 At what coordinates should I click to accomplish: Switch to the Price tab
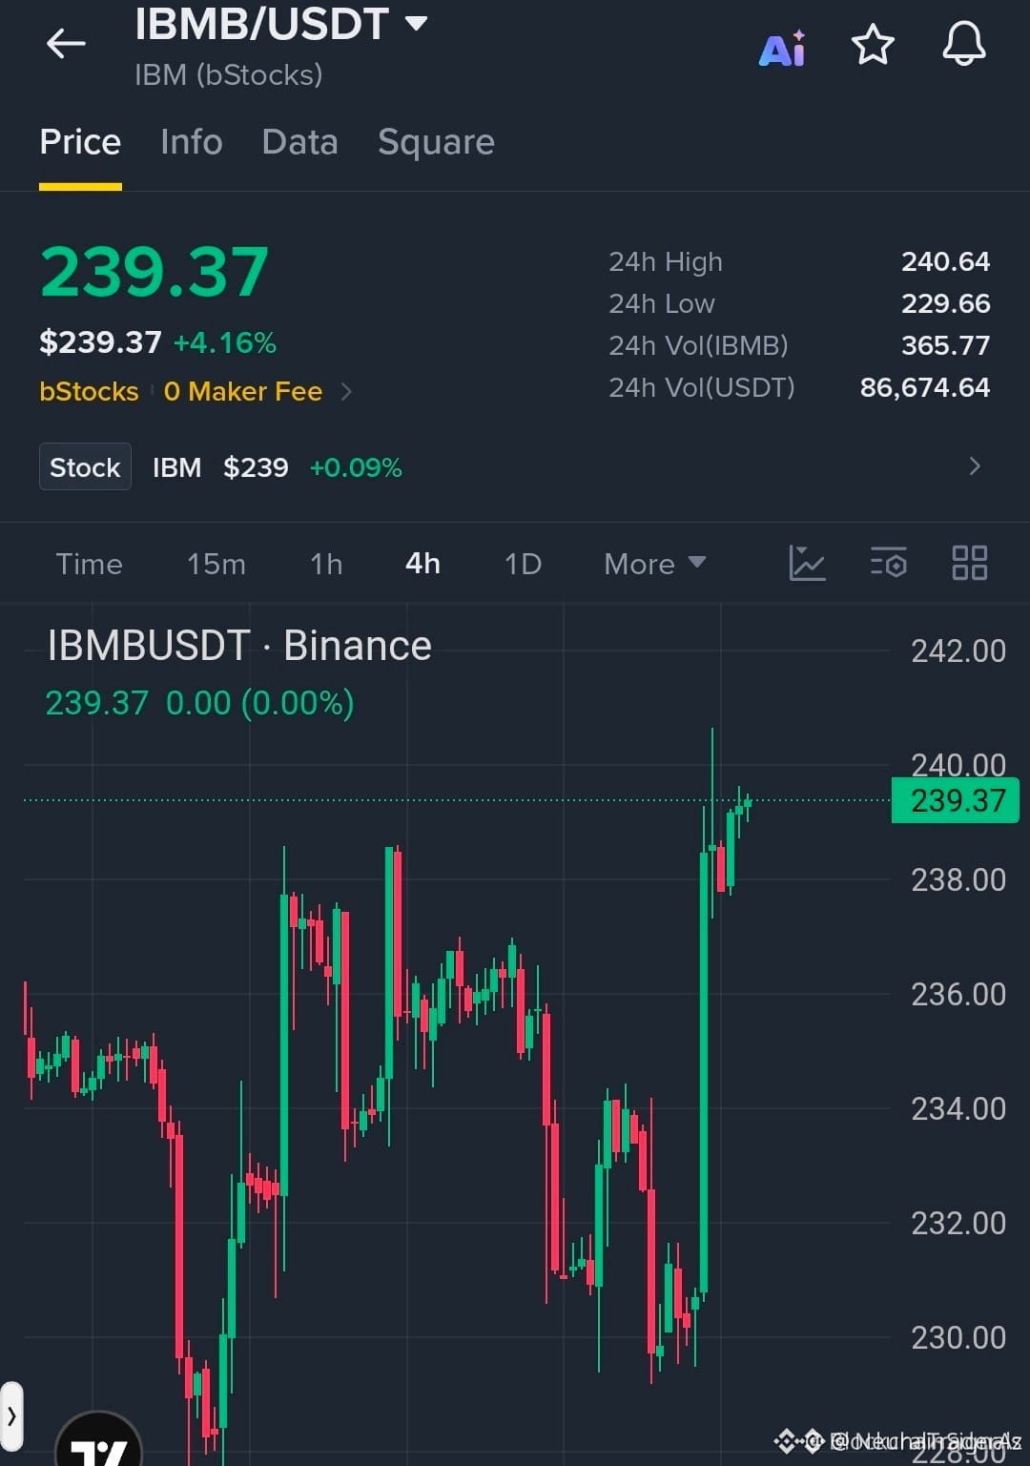(80, 142)
